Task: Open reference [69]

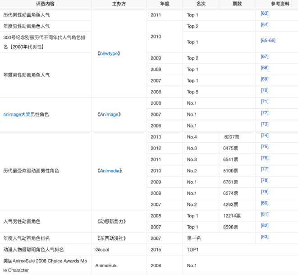Action: coord(265,79)
